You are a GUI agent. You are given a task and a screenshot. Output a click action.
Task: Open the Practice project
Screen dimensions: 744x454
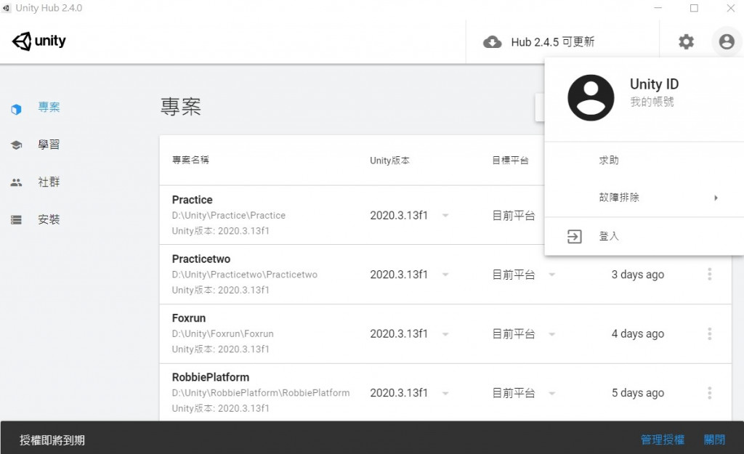click(192, 200)
